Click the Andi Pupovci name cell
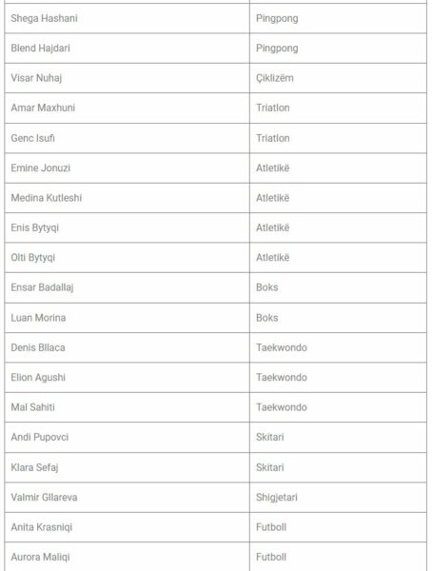The image size is (432, 571). point(128,437)
